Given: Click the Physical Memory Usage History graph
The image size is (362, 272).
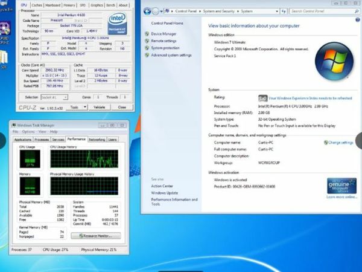Looking at the screenshot, I should point(84,186).
